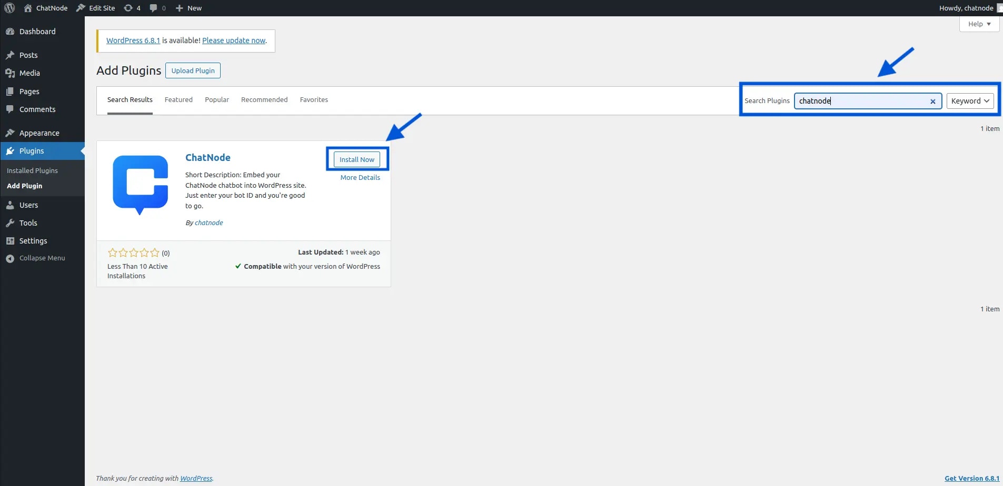This screenshot has width=1003, height=486.
Task: Click the green Compatible checkmark text
Action: click(x=307, y=267)
